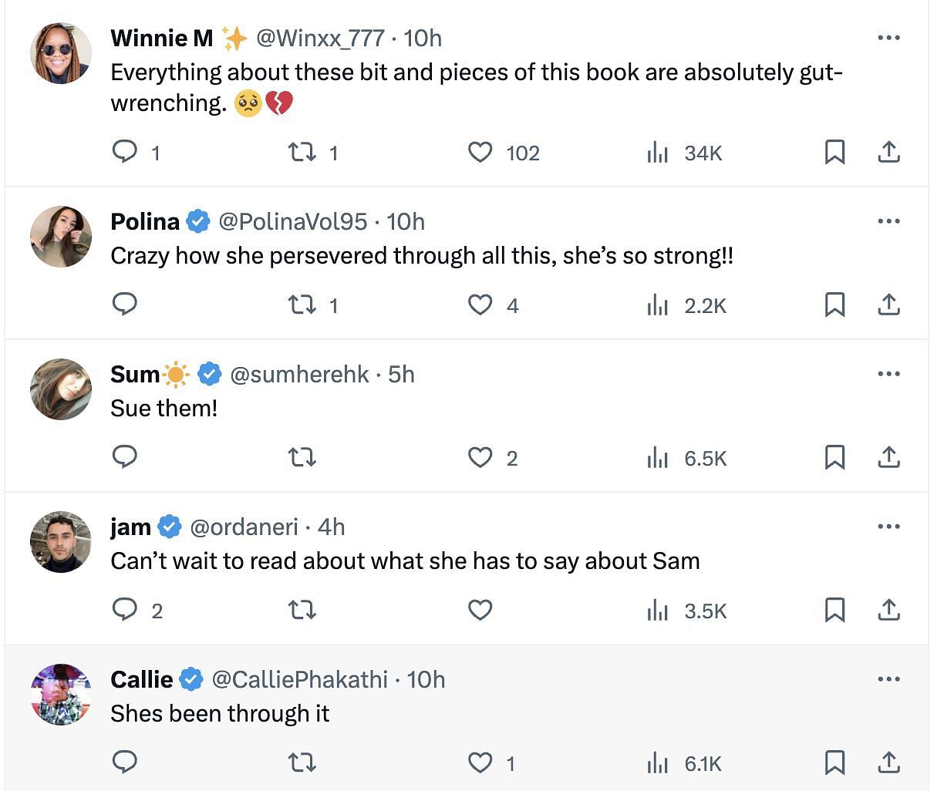944x791 pixels.
Task: Open replies to jam's tweet
Action: pyautogui.click(x=137, y=611)
